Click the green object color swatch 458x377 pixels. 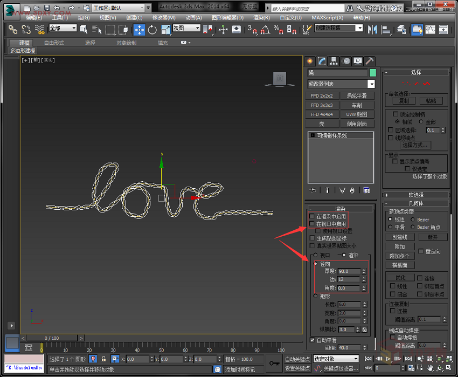tap(373, 72)
